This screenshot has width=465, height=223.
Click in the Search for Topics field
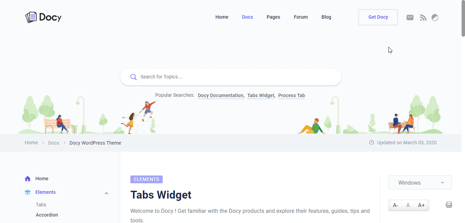point(235,77)
